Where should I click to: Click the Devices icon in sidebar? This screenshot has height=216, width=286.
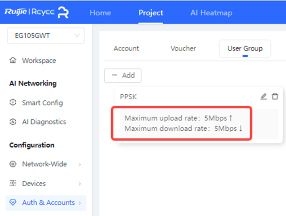coord(13,184)
